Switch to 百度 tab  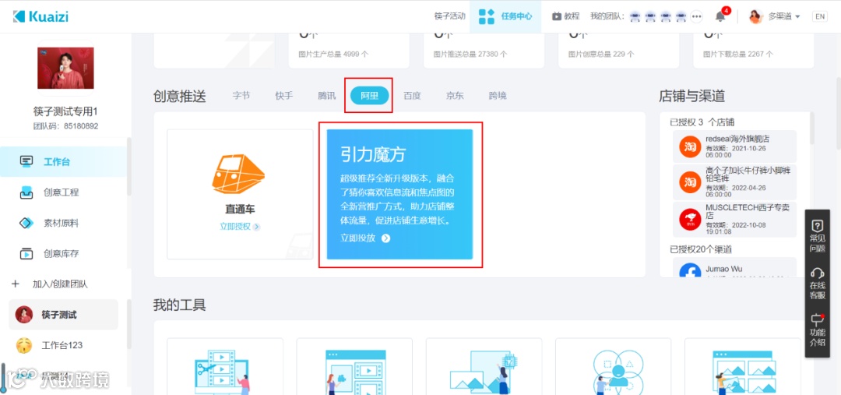pyautogui.click(x=412, y=96)
